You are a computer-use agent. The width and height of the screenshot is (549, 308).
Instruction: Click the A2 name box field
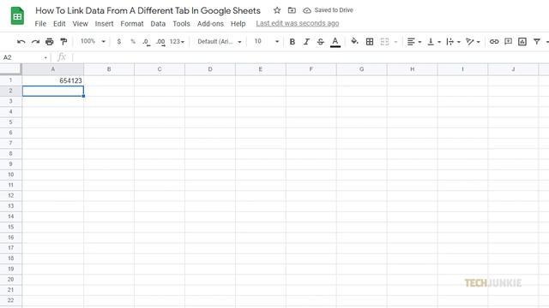21,57
